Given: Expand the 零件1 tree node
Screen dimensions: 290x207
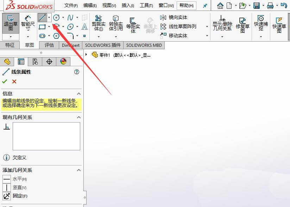Looking at the screenshot, I should click(x=86, y=55).
